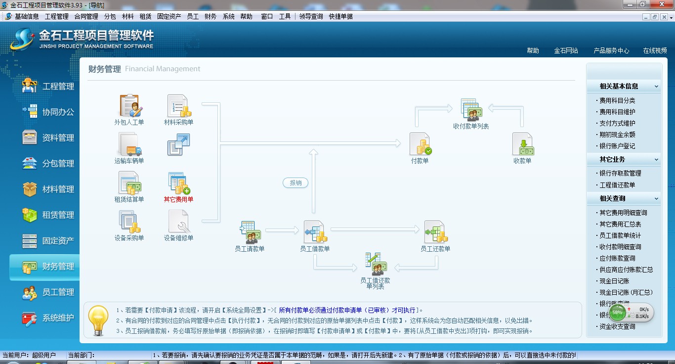Open the 窗口 menu
This screenshot has width=675, height=364.
pyautogui.click(x=267, y=16)
